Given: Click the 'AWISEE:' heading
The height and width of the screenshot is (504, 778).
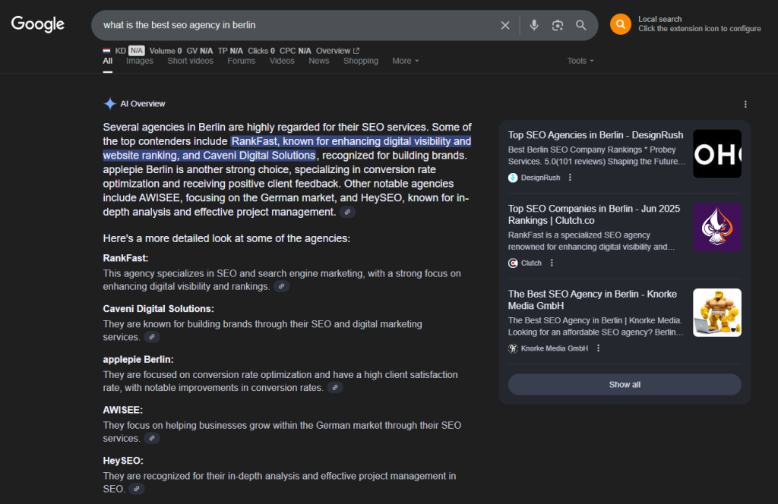Looking at the screenshot, I should click(x=122, y=410).
